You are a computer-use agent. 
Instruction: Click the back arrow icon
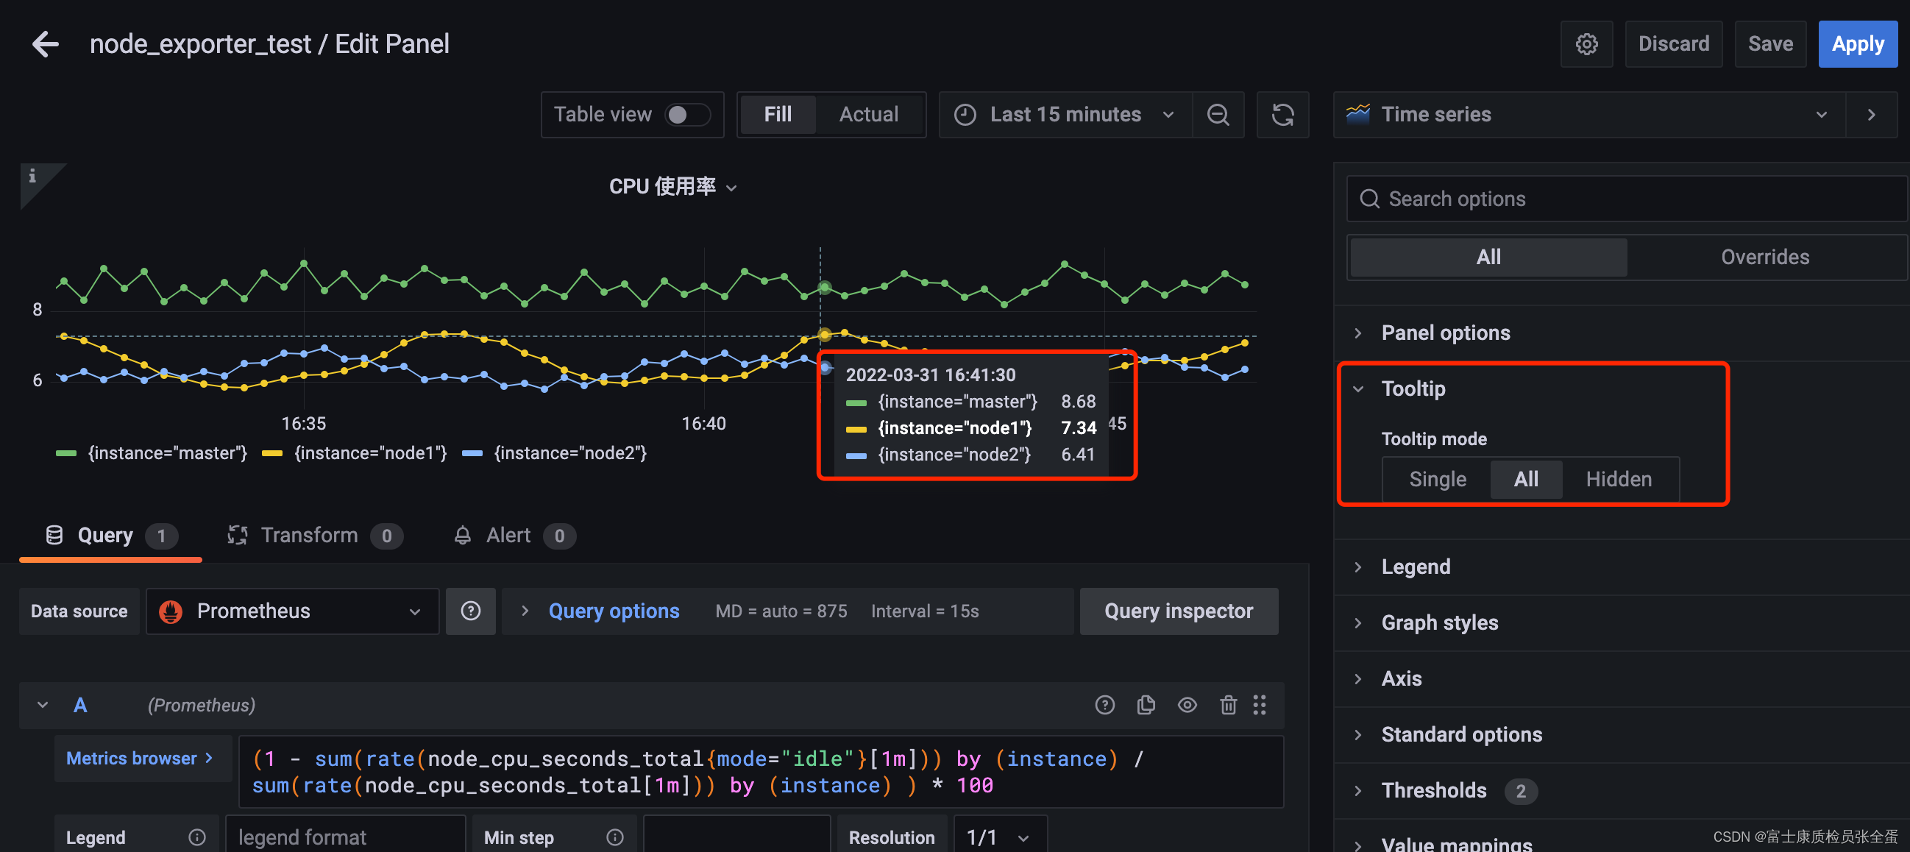click(x=45, y=44)
